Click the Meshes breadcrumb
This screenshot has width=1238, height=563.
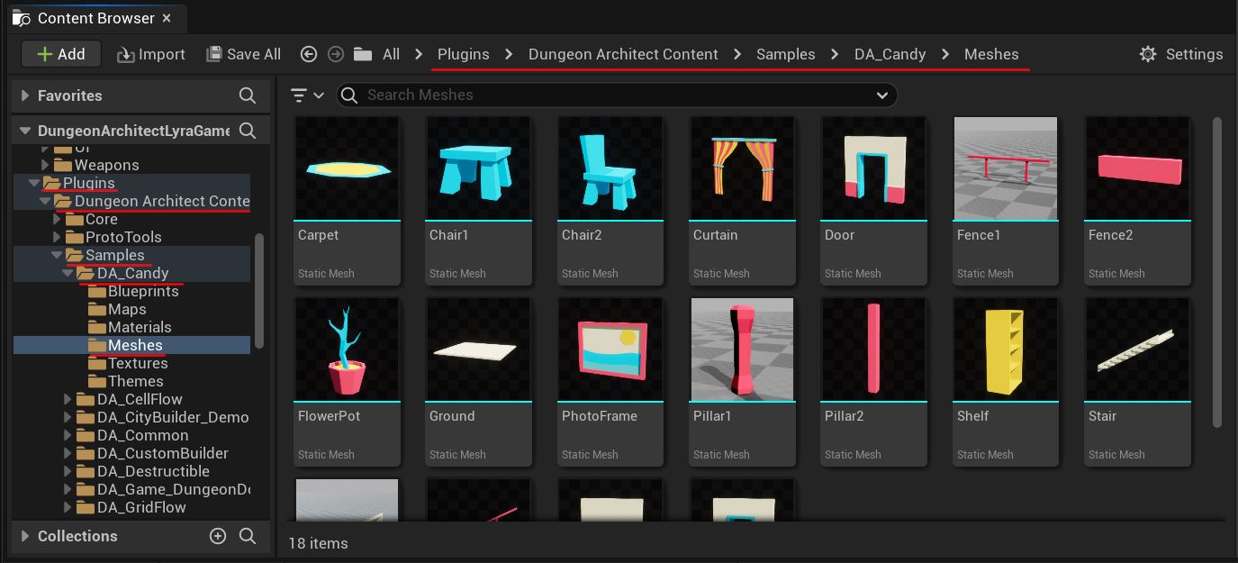[991, 54]
